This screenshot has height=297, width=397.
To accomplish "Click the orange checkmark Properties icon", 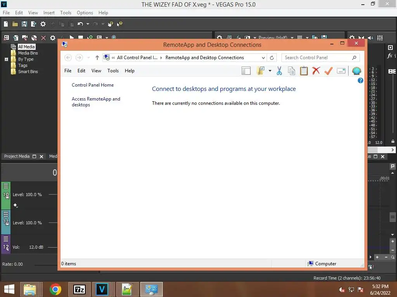I will (x=328, y=71).
